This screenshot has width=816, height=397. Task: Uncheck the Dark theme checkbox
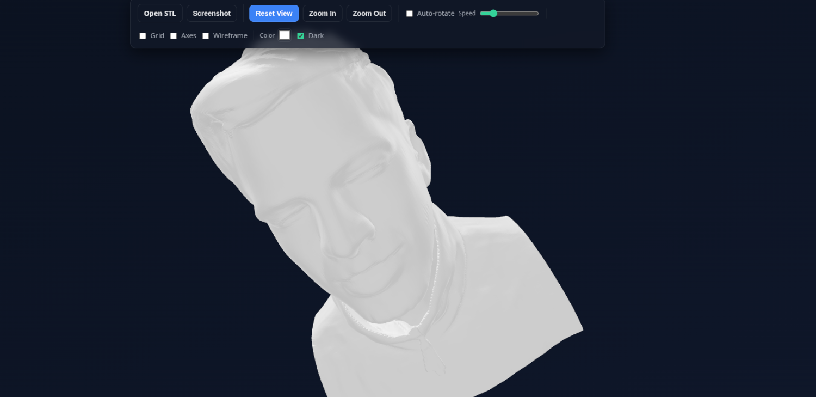coord(301,35)
